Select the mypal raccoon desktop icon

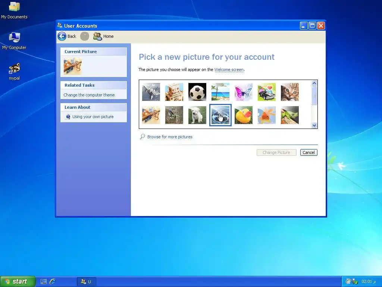(x=15, y=71)
